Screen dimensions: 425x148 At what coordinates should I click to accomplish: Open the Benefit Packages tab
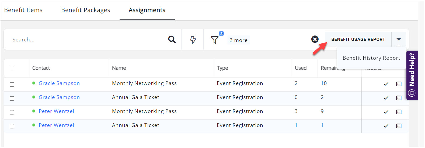click(86, 10)
